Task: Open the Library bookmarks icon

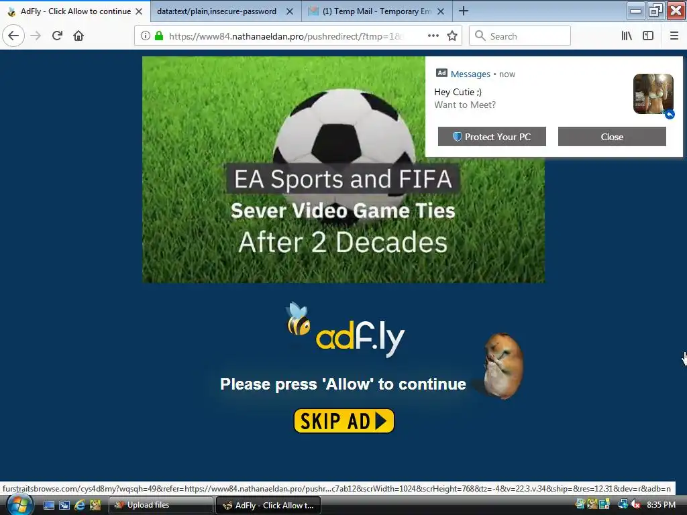Action: (x=627, y=36)
